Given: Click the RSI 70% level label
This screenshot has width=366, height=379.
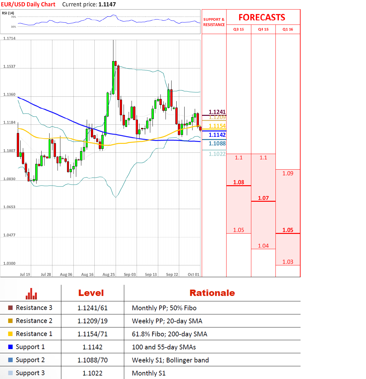Looking at the screenshot, I should (x=14, y=17).
